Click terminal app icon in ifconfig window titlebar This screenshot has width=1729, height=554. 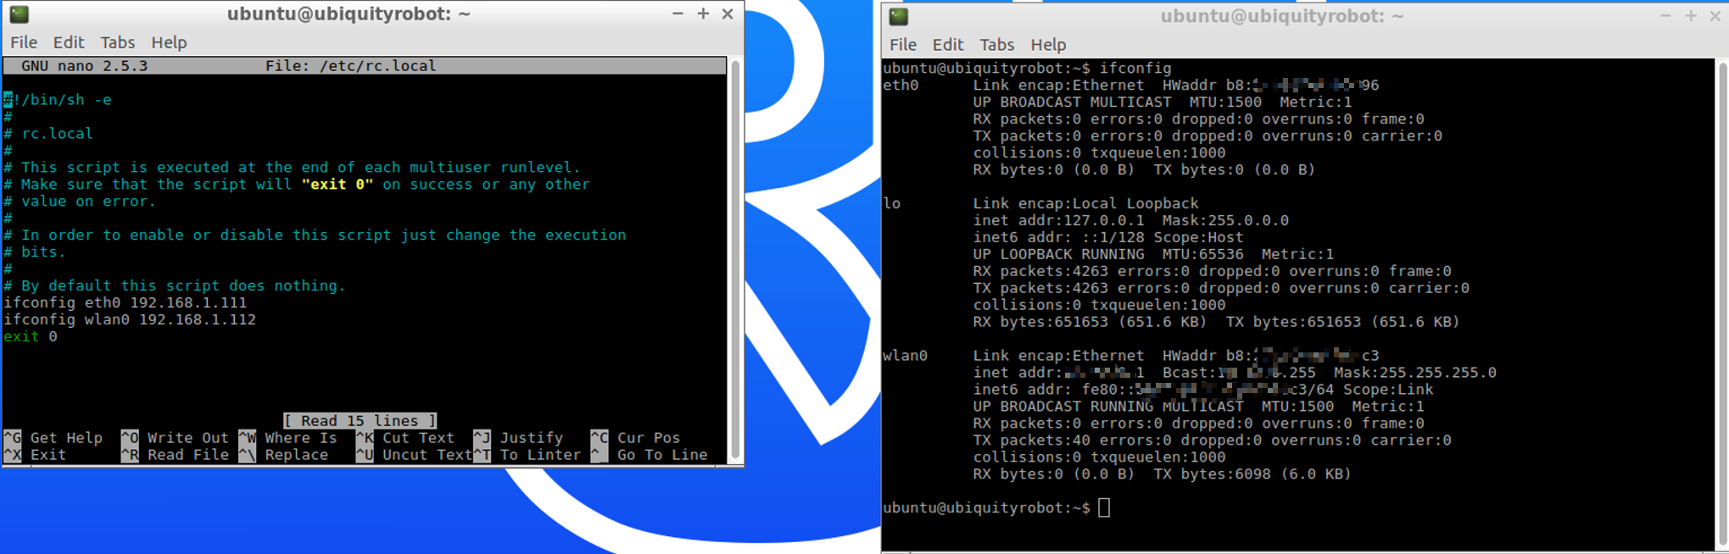tap(899, 16)
